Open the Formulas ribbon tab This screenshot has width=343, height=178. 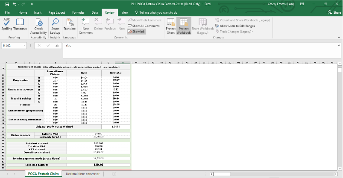click(x=78, y=13)
